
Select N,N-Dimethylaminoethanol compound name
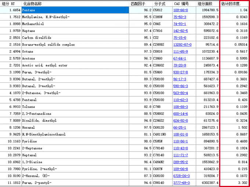click(44, 134)
